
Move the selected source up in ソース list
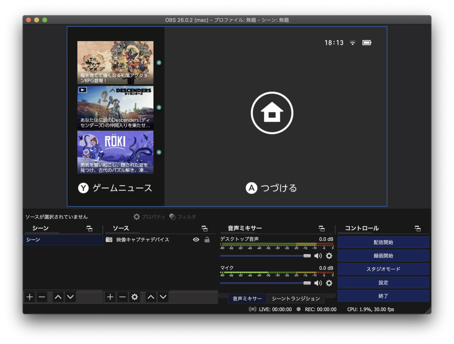tap(151, 297)
